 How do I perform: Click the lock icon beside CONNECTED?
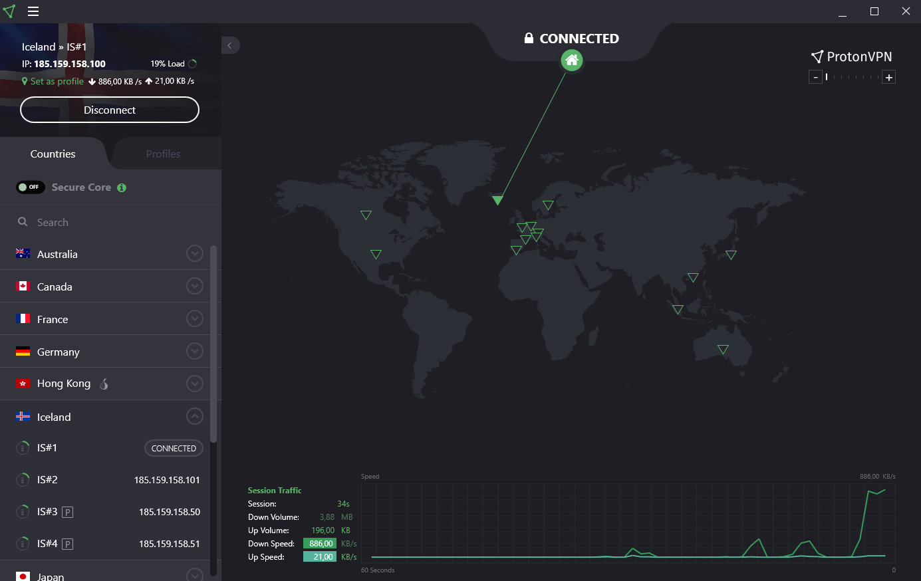coord(529,38)
